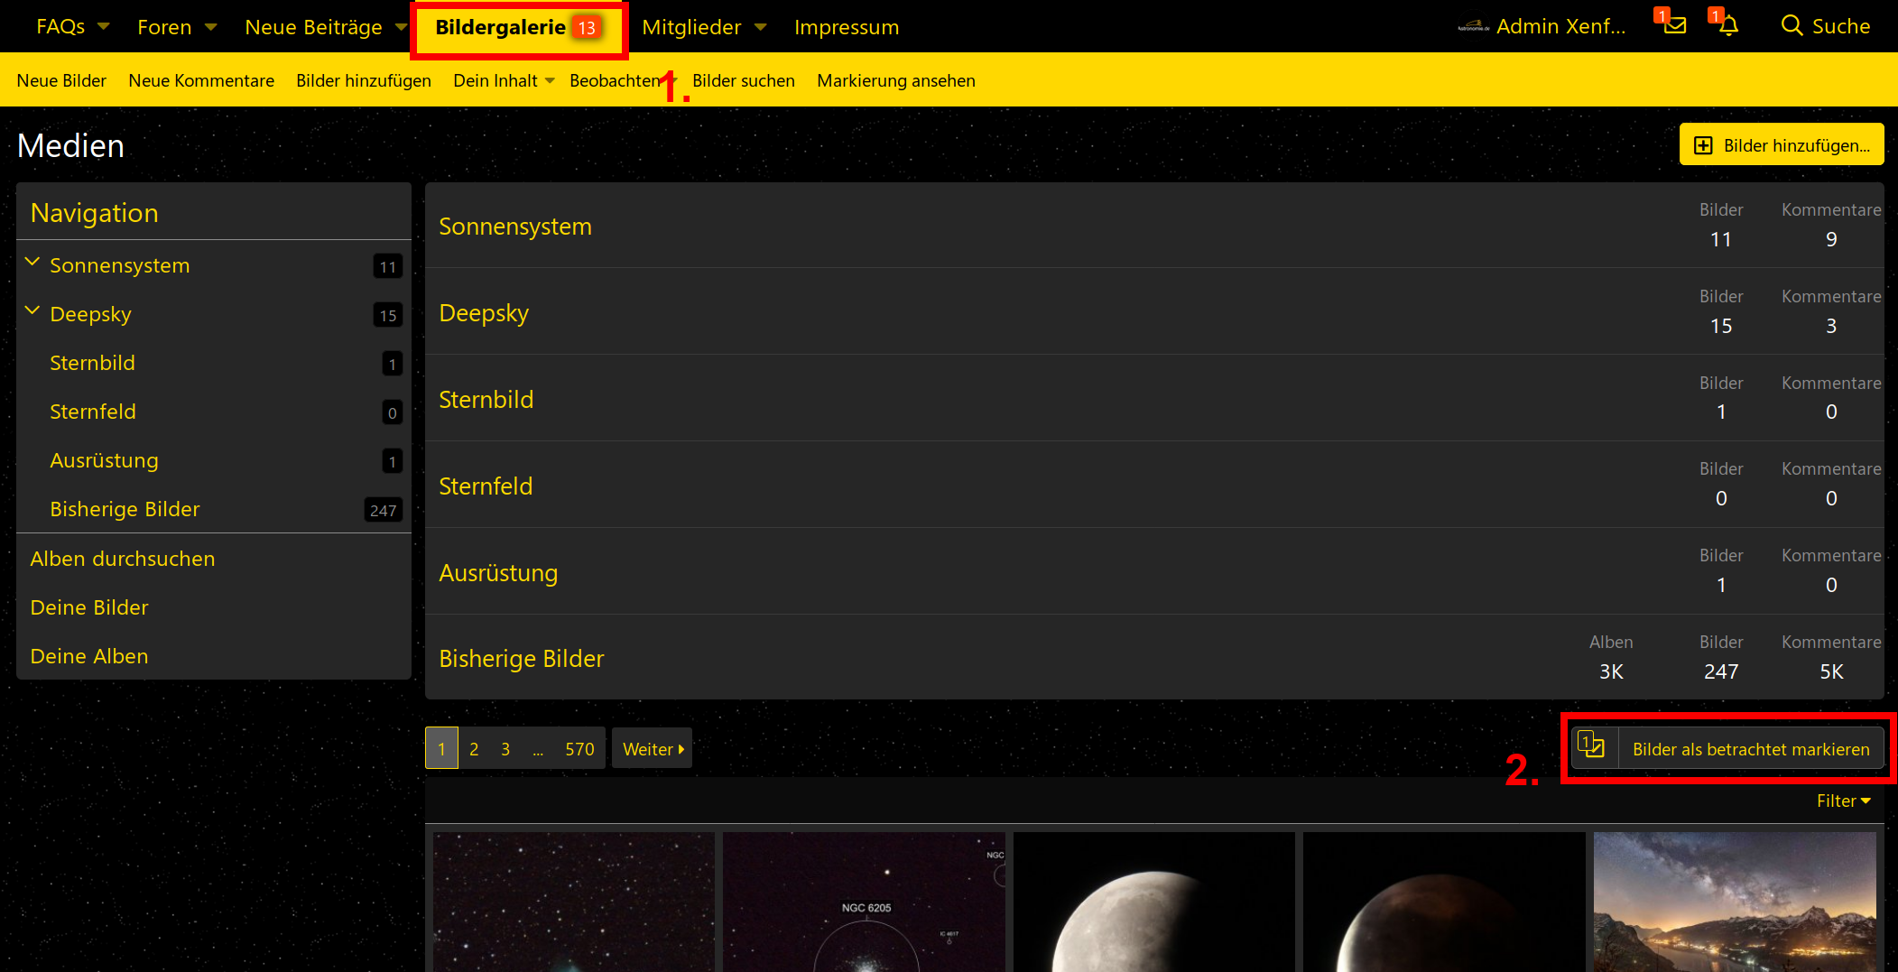Open Neue Beiträge in the top menu
Screen dimensions: 1898x972
(313, 26)
